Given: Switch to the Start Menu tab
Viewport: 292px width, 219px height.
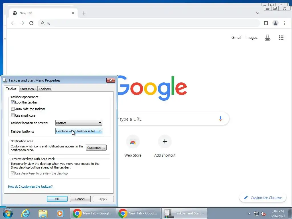Looking at the screenshot, I should pos(28,89).
